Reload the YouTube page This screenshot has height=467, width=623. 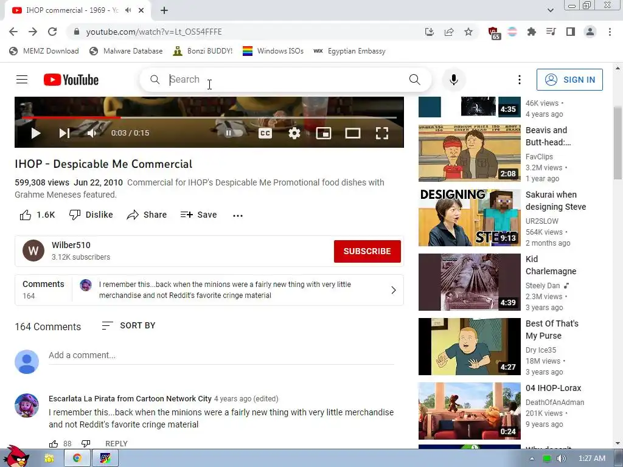coord(52,32)
